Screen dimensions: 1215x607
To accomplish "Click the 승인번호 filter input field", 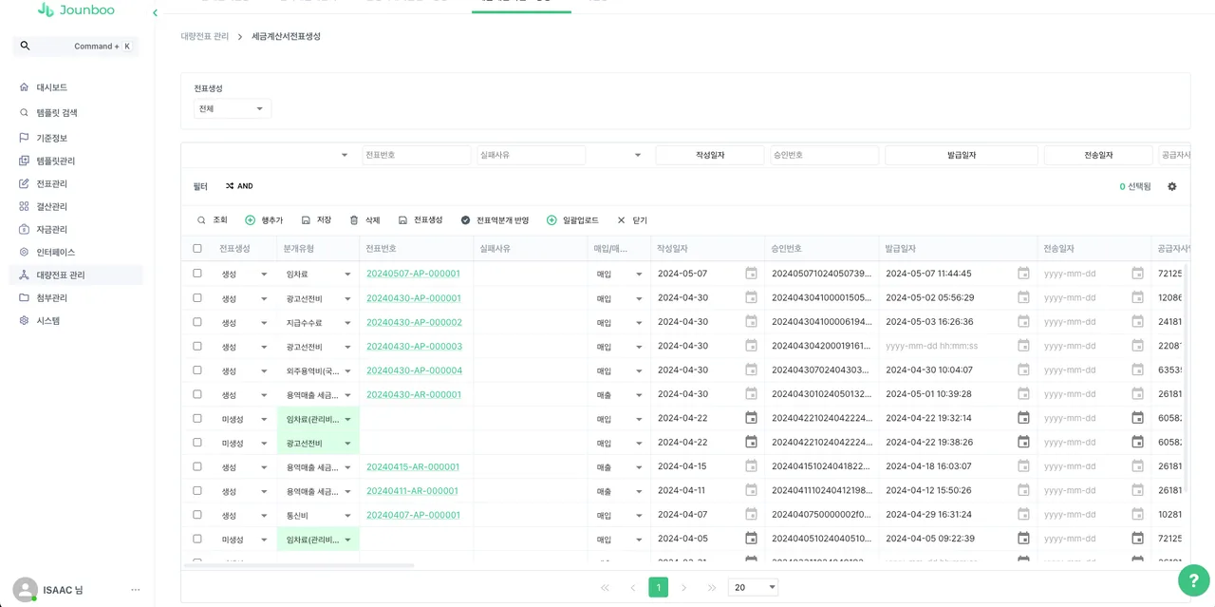I will pos(825,155).
